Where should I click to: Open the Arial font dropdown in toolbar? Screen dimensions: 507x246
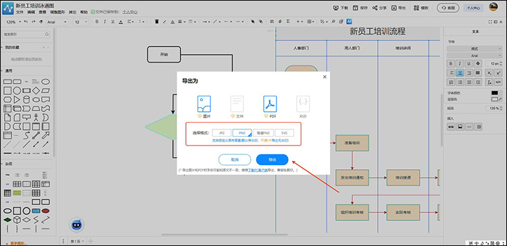(x=57, y=22)
